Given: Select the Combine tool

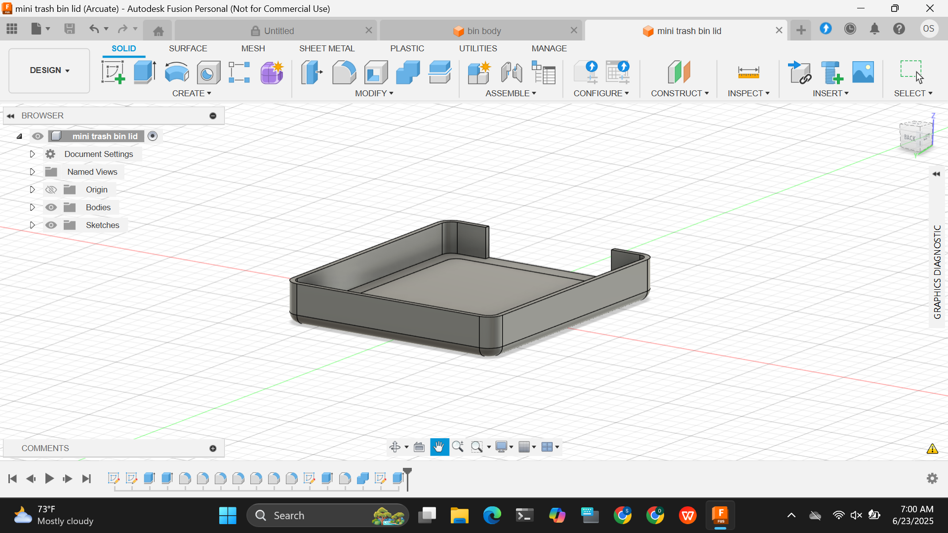Looking at the screenshot, I should tap(408, 73).
